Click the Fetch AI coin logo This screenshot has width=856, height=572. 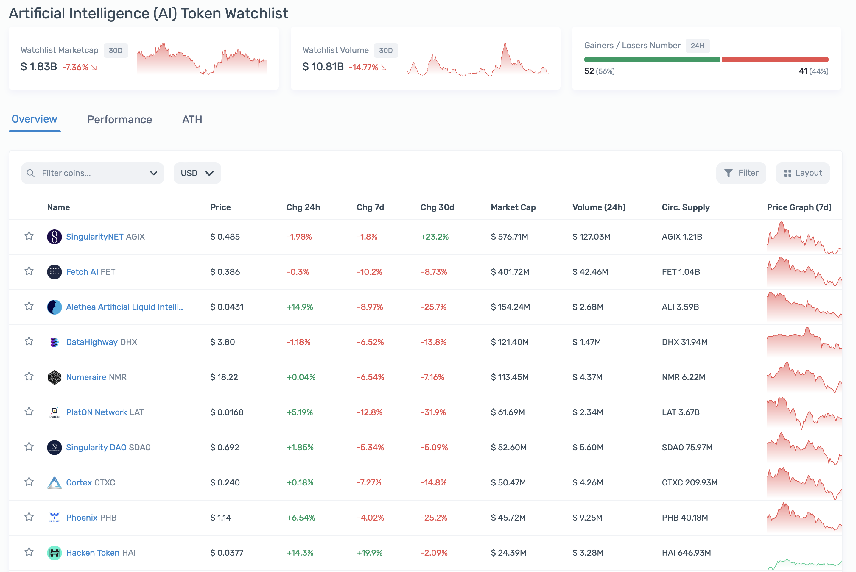pyautogui.click(x=55, y=272)
